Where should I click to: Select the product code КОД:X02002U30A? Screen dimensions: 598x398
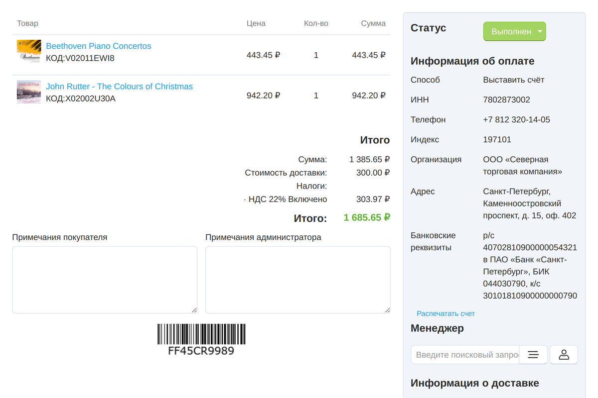click(81, 99)
